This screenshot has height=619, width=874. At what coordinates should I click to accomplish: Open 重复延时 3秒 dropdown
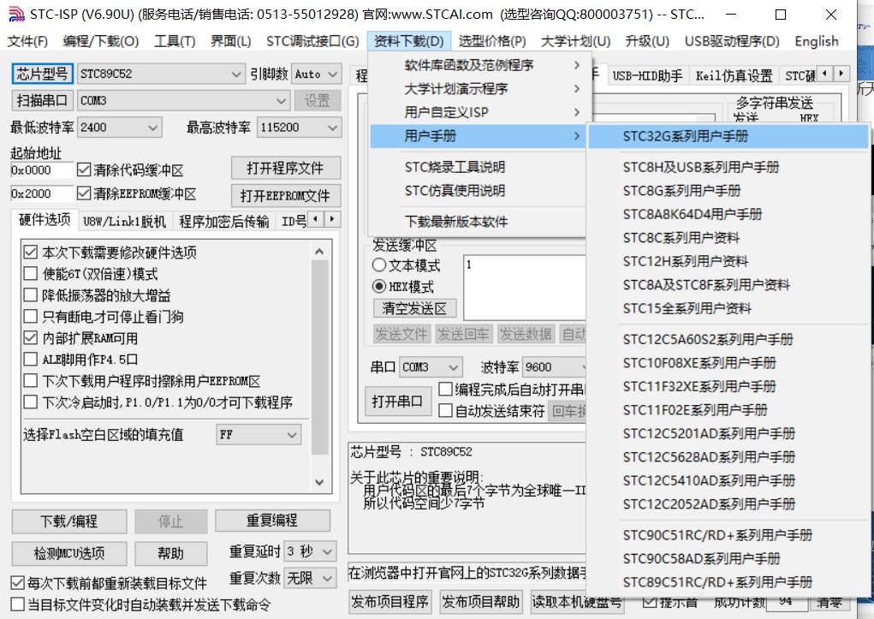[310, 551]
